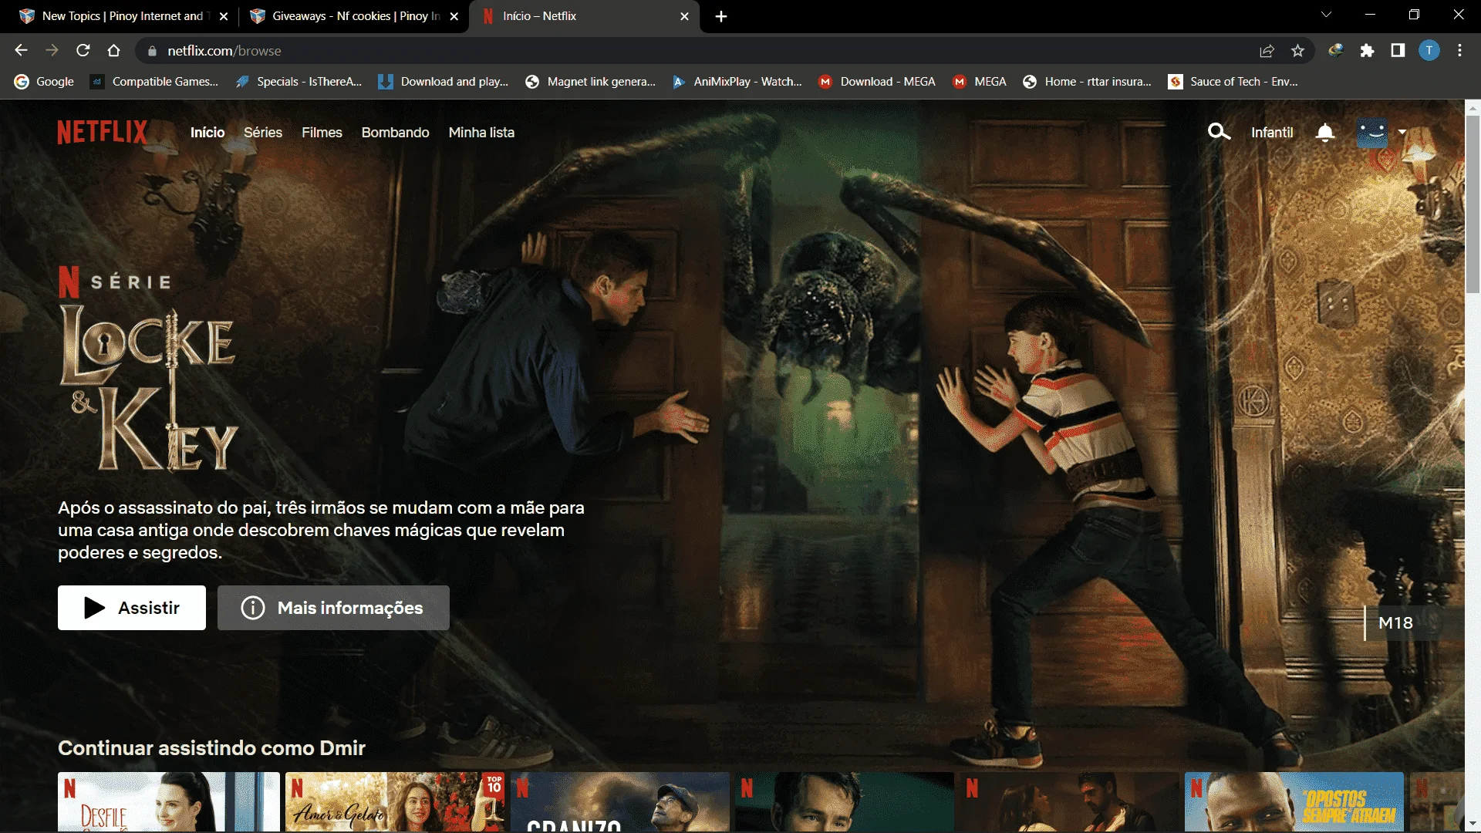Open the Home - rttar insura bookmark
The image size is (1481, 833).
tap(1087, 82)
